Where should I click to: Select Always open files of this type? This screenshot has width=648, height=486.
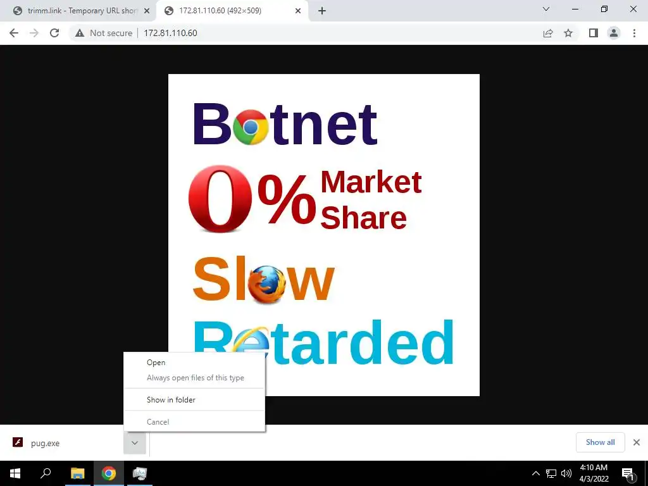click(194, 378)
